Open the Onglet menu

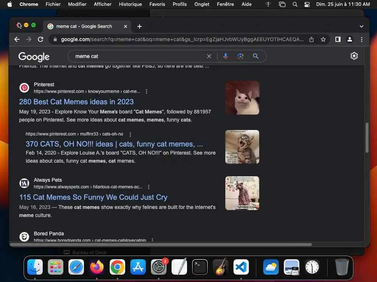(x=202, y=4)
